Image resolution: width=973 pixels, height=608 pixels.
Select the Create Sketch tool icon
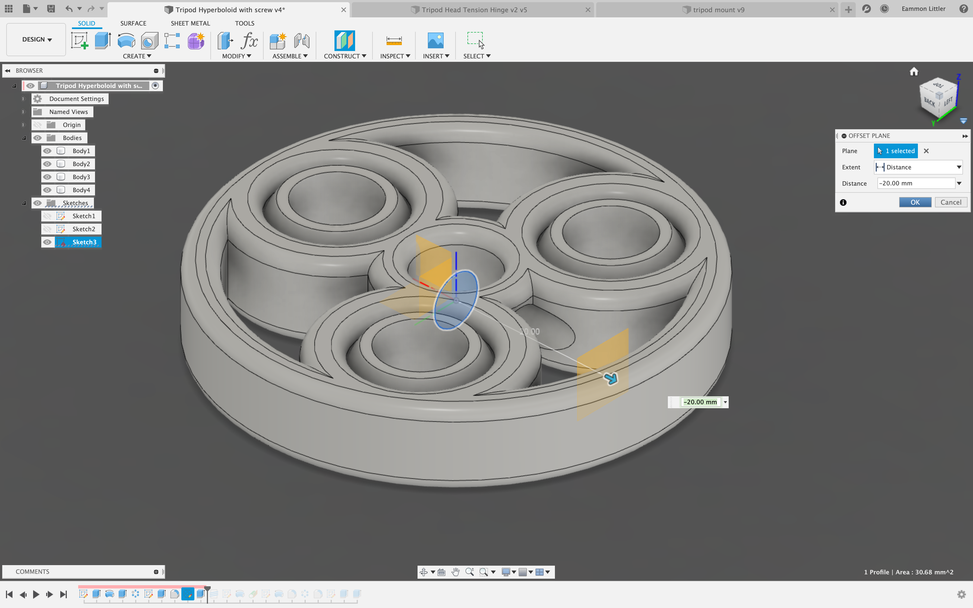coord(79,41)
